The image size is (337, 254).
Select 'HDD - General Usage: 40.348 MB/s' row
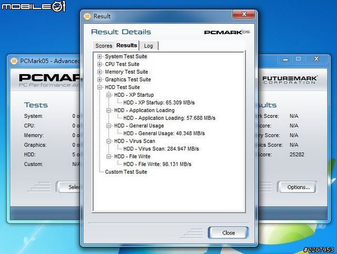(164, 134)
